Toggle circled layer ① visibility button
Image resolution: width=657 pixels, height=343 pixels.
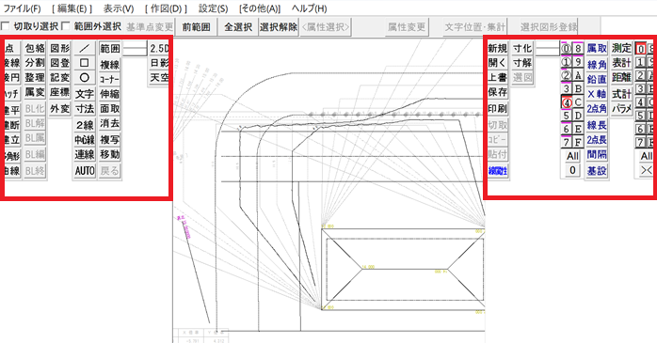pyautogui.click(x=567, y=62)
